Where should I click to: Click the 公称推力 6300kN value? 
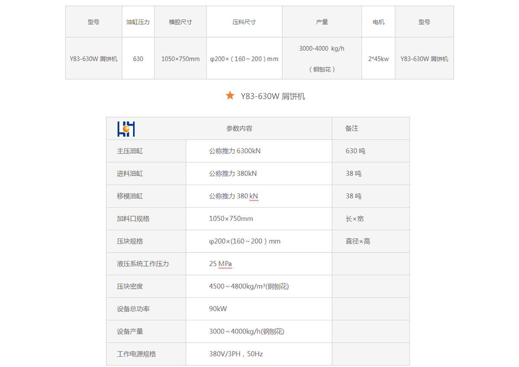pyautogui.click(x=235, y=151)
